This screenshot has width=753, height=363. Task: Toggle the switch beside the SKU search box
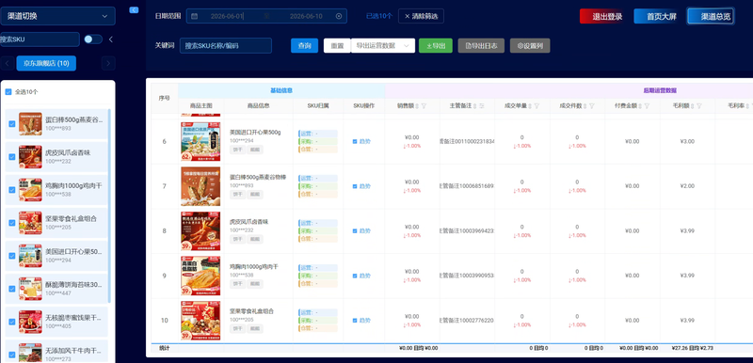click(x=92, y=39)
